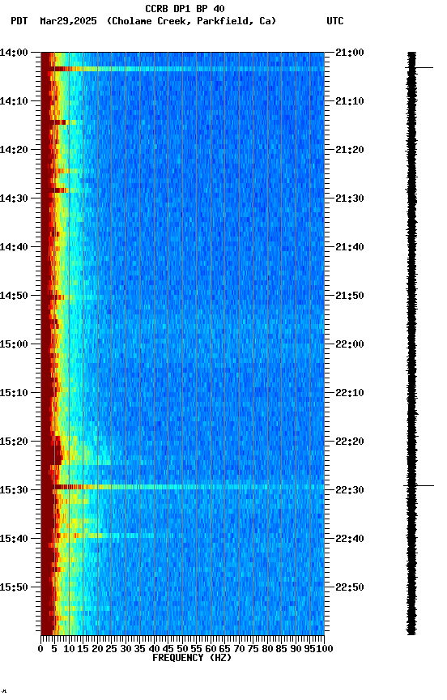Viewport: 447px width, 700px height.
Task: Click the 15:20 PDT time label
Action: click(x=14, y=442)
